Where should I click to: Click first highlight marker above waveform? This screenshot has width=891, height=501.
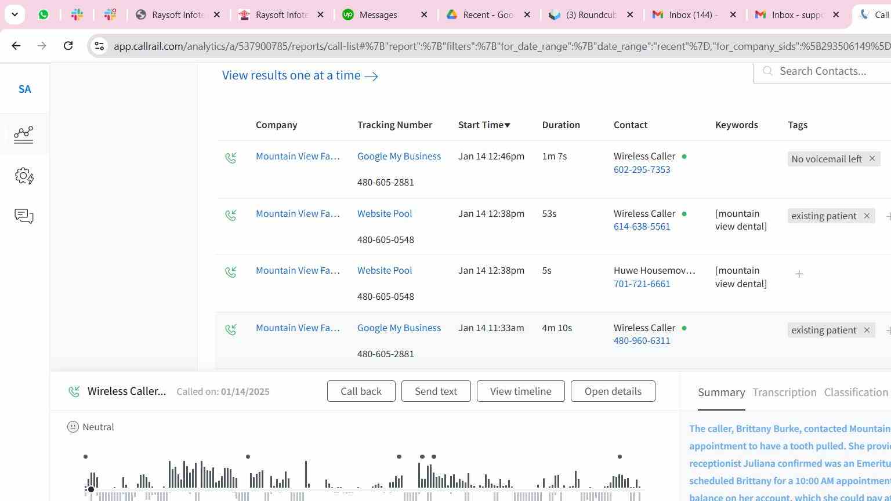coord(85,457)
